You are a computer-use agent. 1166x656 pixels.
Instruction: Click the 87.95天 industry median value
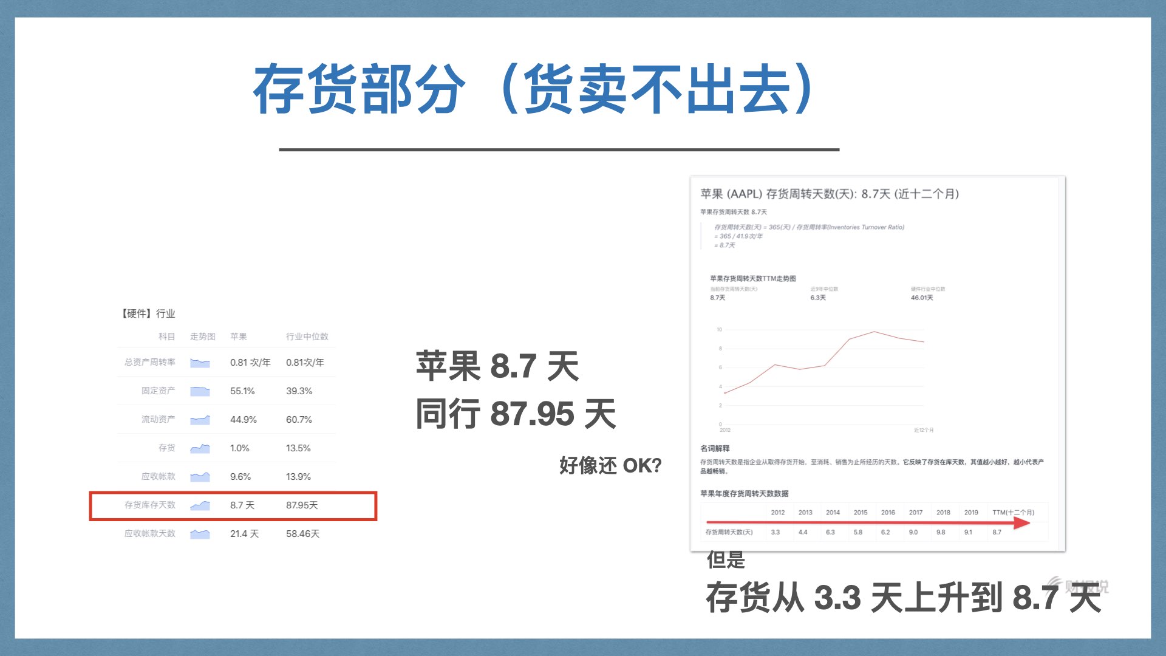tap(302, 505)
